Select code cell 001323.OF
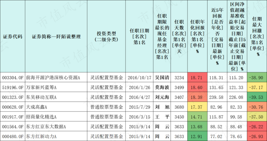The image size is (267, 141). click(13, 97)
